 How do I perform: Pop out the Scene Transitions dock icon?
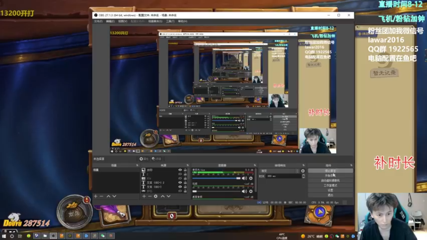(x=303, y=165)
